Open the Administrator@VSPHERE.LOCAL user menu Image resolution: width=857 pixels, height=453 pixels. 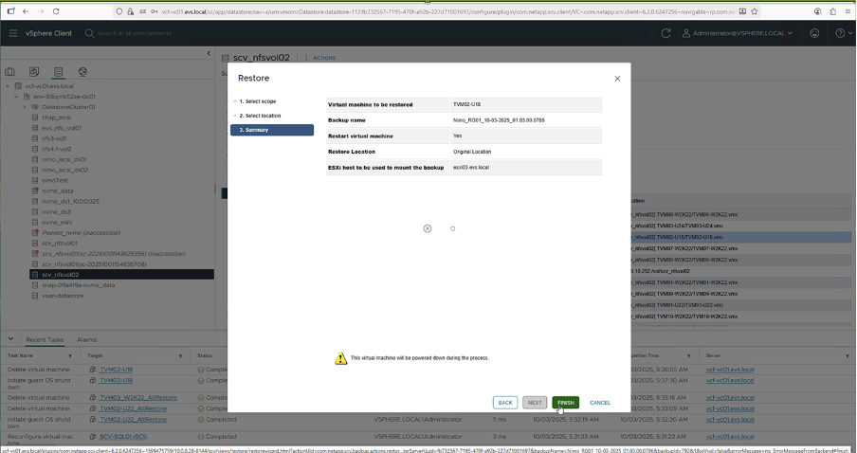(x=738, y=33)
